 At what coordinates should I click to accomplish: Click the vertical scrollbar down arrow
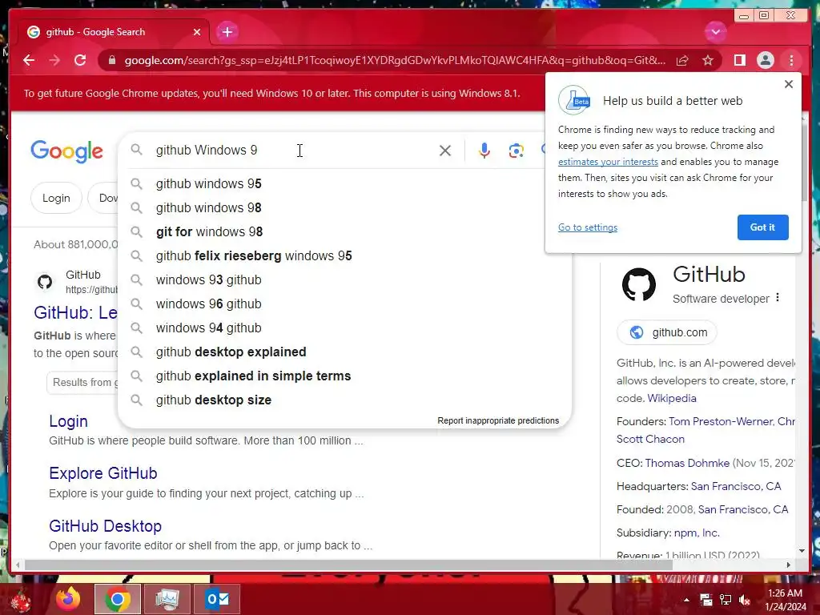pos(802,551)
